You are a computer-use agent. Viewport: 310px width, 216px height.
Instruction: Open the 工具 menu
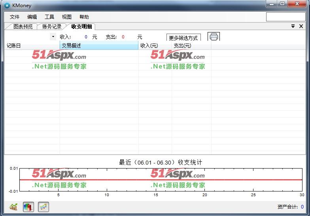click(x=49, y=17)
